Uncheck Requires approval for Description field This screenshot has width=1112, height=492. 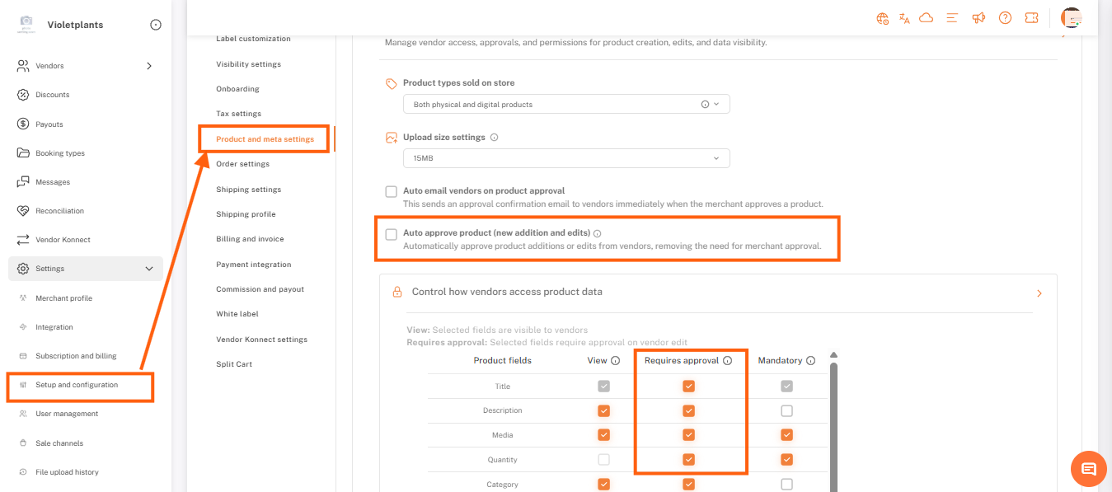[688, 410]
